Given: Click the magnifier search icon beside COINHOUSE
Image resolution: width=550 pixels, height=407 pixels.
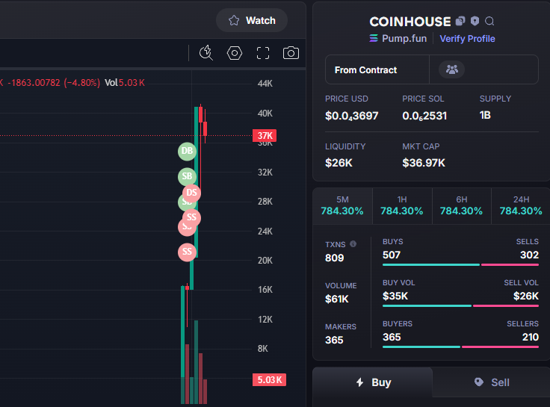Looking at the screenshot, I should 489,22.
